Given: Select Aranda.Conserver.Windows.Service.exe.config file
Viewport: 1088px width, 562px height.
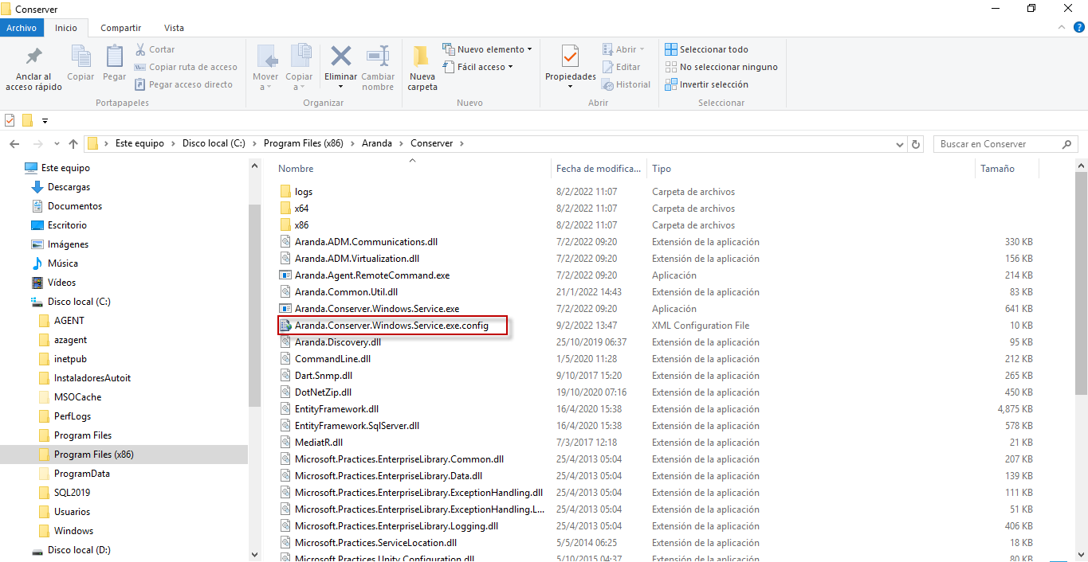Looking at the screenshot, I should point(391,326).
